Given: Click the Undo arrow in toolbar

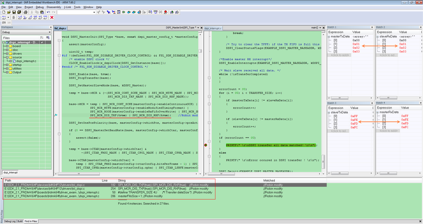Looking at the screenshot, I should [48, 12].
